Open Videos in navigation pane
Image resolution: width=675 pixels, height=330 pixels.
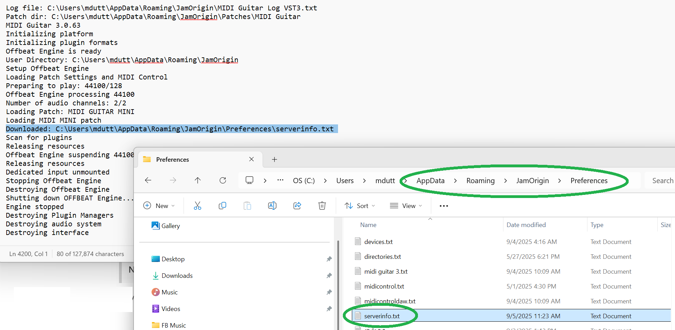click(x=166, y=309)
